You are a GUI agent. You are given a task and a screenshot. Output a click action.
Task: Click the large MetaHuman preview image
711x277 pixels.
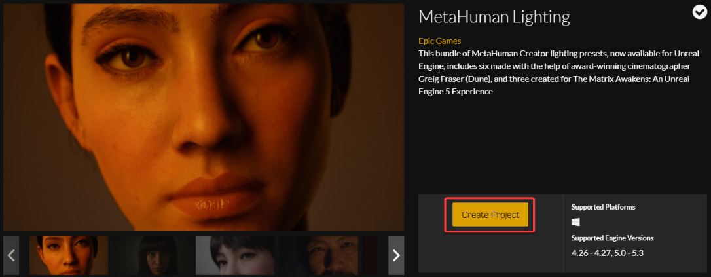(x=204, y=117)
